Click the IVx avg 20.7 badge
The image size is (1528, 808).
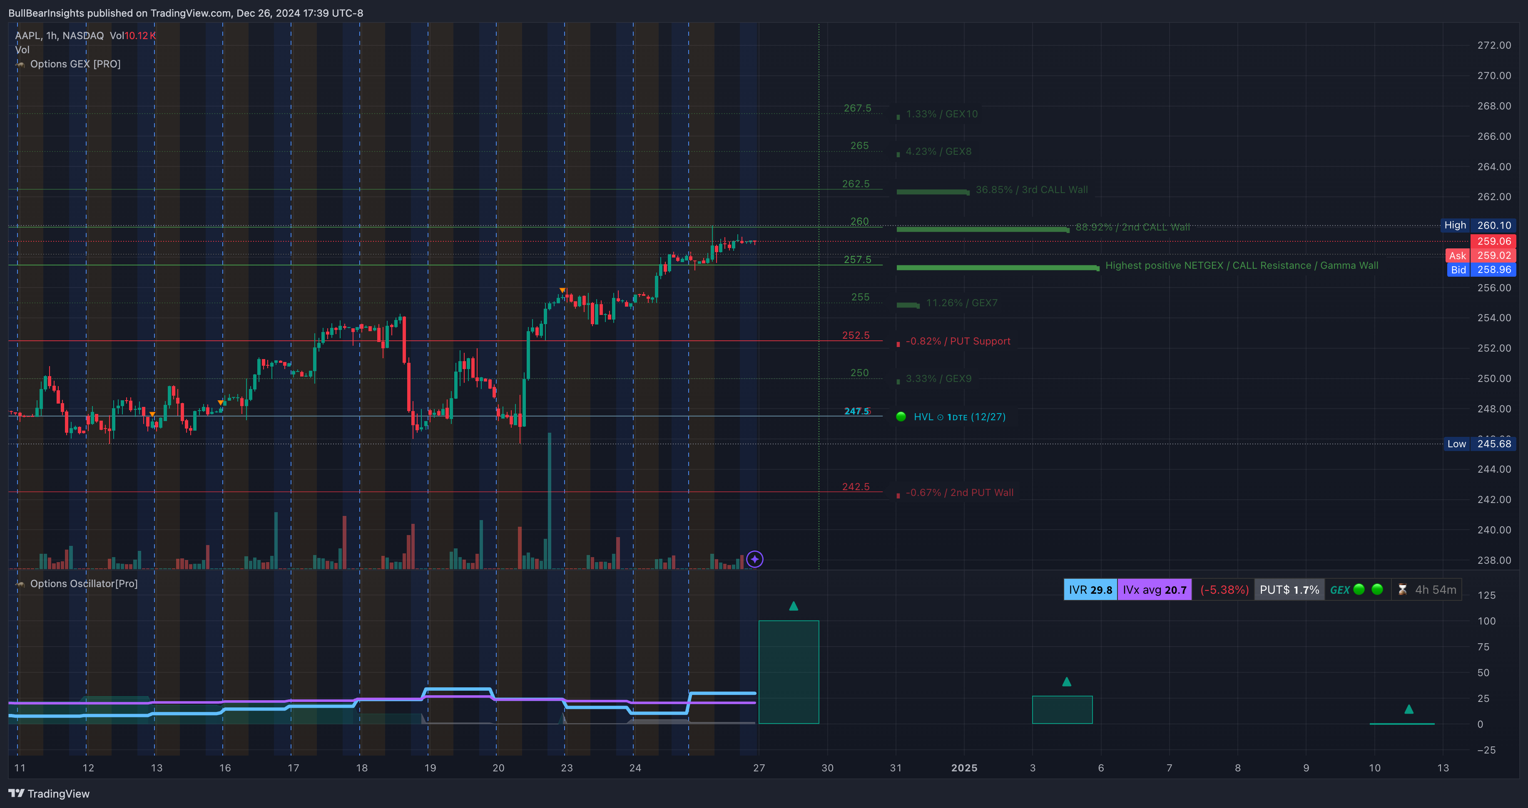(x=1154, y=590)
